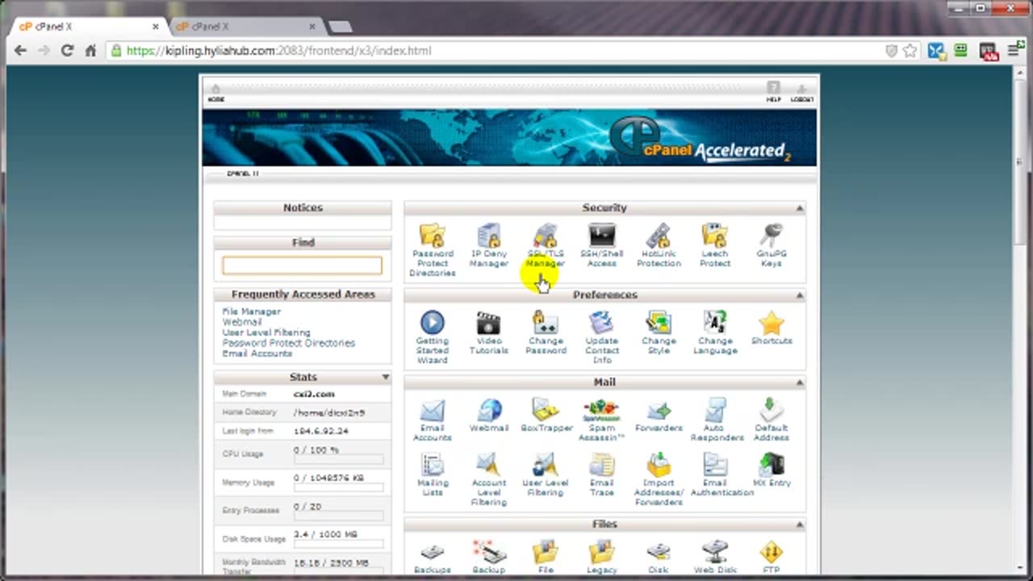
Task: Collapse the Files section
Action: pos(800,525)
